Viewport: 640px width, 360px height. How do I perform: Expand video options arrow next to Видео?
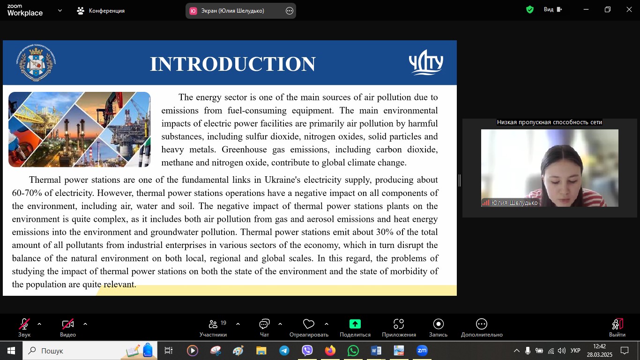point(85,324)
